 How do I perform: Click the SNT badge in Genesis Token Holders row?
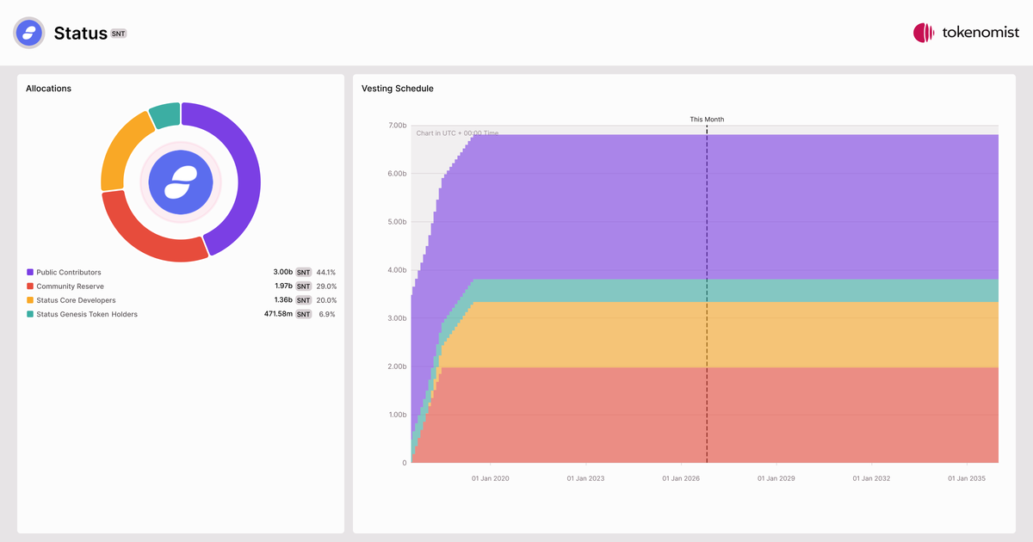click(x=304, y=314)
